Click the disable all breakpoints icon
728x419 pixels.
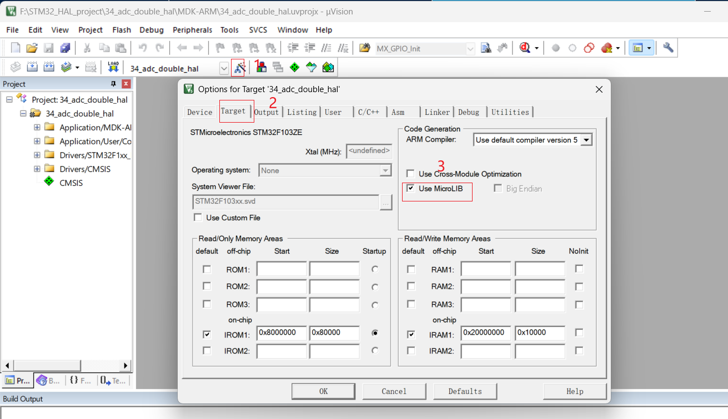(589, 48)
